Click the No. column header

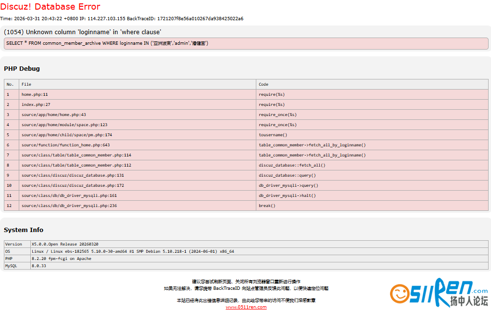12,84
